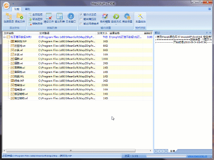The width and height of the screenshot is (214, 160).
Task: Click the 移除选择 remove-selected icon
Action: click(30, 24)
